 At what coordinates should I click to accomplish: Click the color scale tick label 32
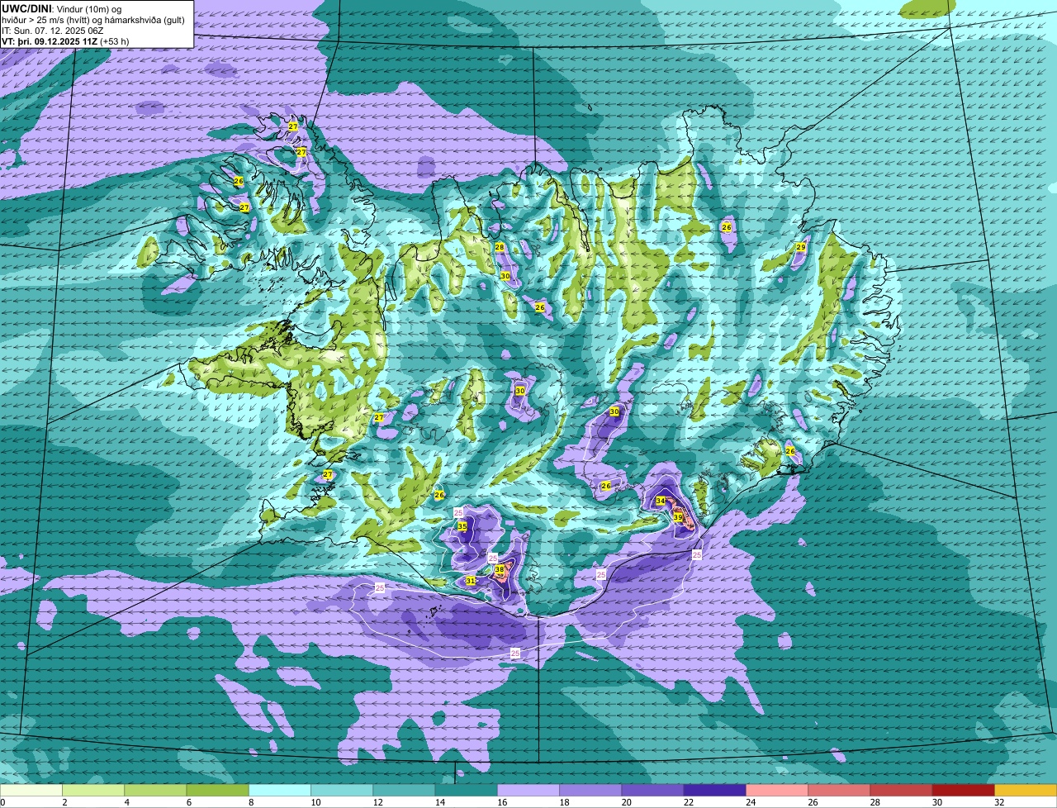point(998,802)
